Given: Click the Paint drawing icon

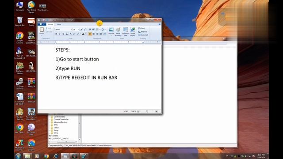Looking at the screenshot, I should pyautogui.click(x=118, y=31).
